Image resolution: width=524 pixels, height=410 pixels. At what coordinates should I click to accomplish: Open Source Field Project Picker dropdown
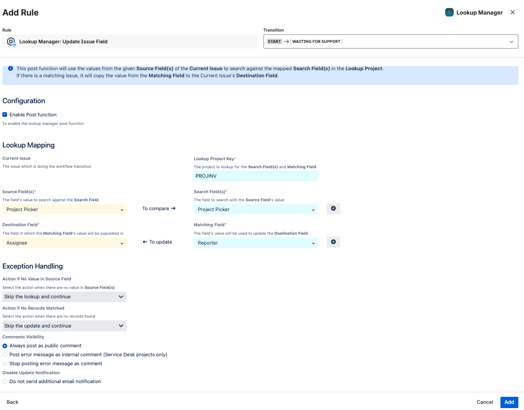[64, 209]
